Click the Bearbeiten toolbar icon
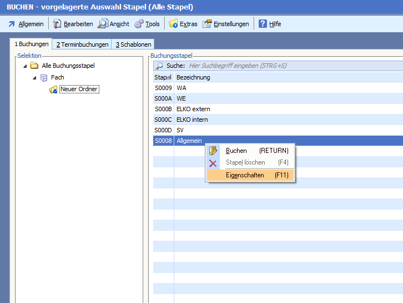403x303 pixels. pos(57,24)
